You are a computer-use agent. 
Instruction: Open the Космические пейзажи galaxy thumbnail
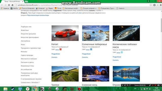click(126, 33)
